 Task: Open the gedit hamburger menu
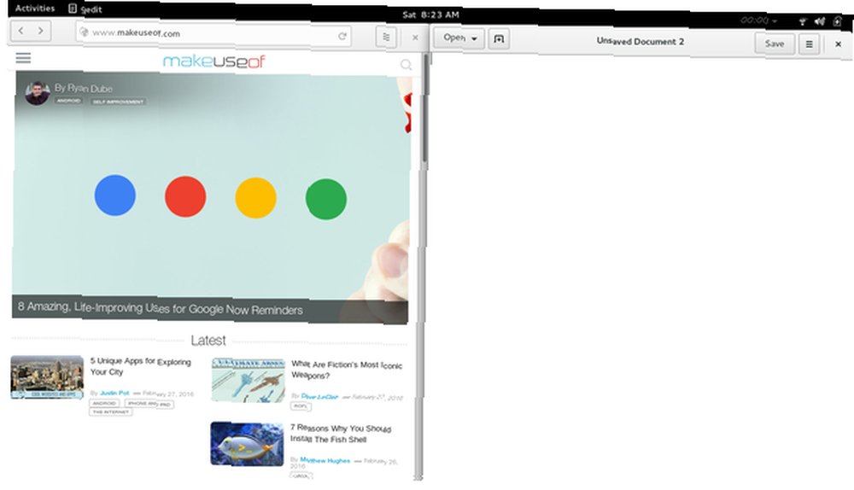pyautogui.click(x=809, y=44)
